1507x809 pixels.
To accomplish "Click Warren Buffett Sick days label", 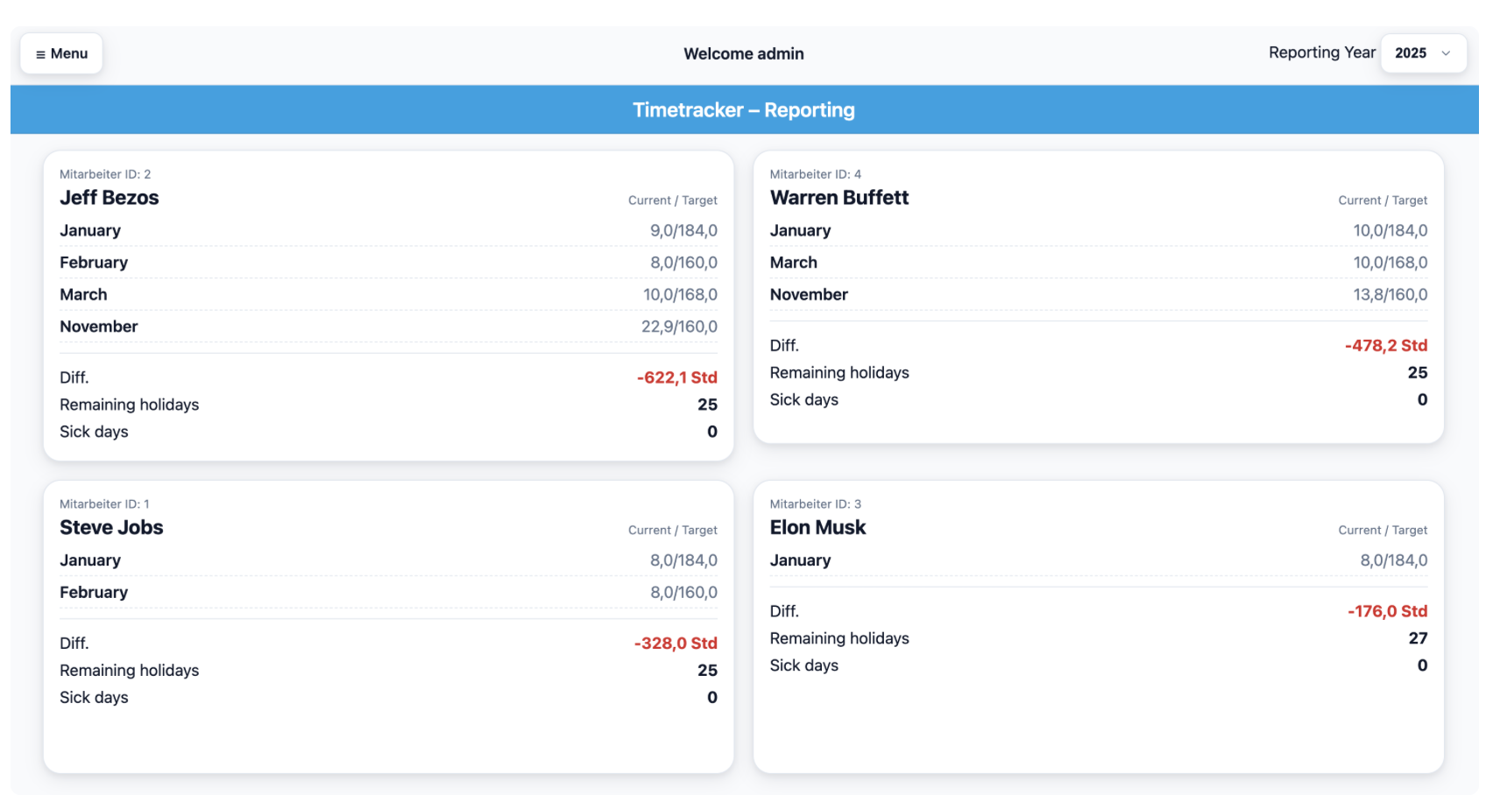I will pos(804,400).
